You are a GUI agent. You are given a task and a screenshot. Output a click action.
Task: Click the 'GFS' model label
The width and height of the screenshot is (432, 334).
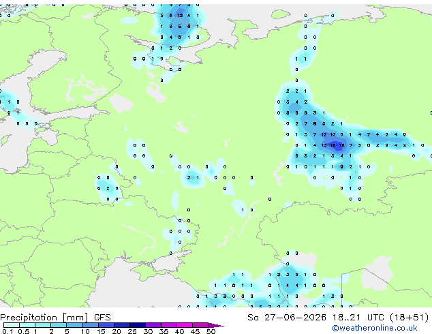[102, 318]
